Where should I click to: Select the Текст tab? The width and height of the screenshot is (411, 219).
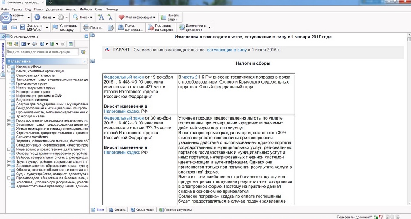[x=97, y=210]
